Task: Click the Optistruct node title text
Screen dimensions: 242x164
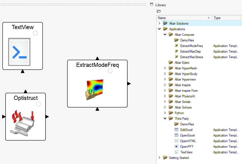Action: tap(26, 98)
